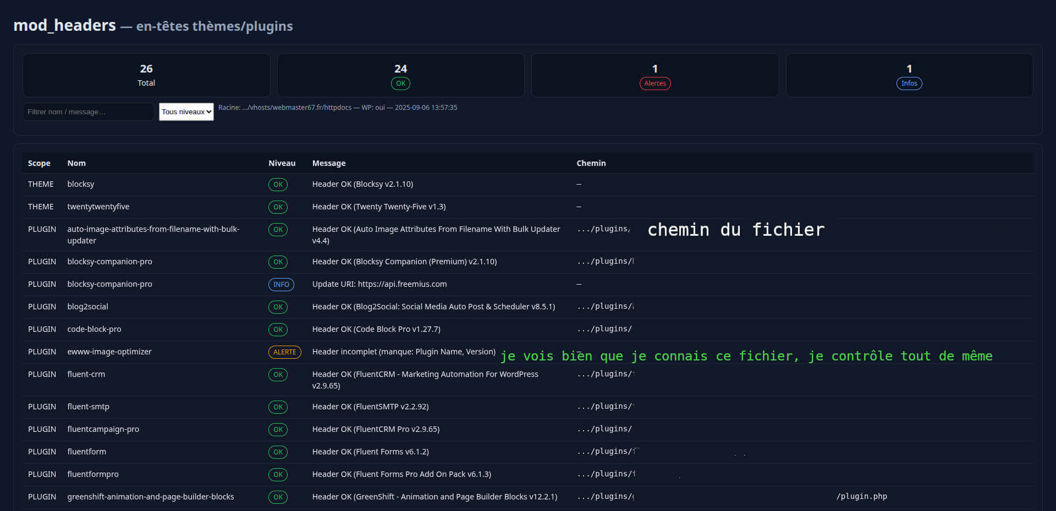Viewport: 1056px width, 511px height.
Task: Select the Total card showing 26
Action: pos(146,75)
